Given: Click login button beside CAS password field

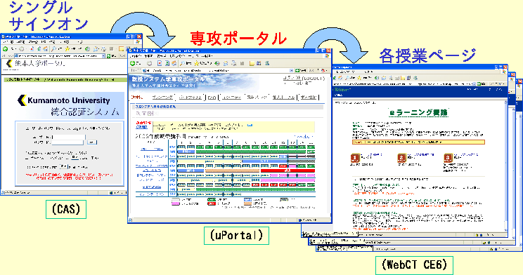Looking at the screenshot, I should click(91, 142).
